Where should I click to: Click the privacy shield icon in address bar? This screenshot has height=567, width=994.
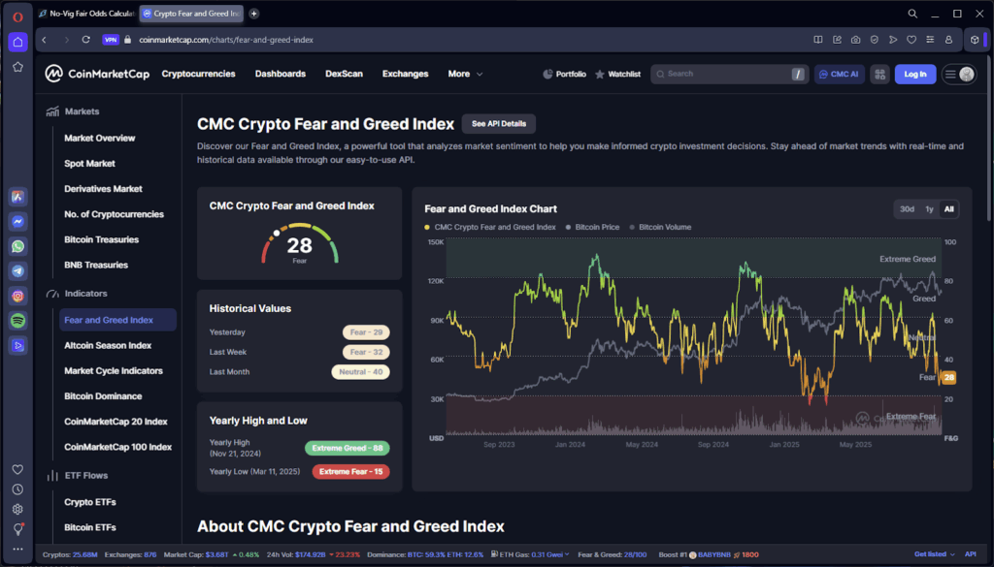(875, 39)
